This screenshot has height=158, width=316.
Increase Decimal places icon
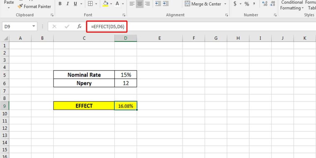point(265,4)
